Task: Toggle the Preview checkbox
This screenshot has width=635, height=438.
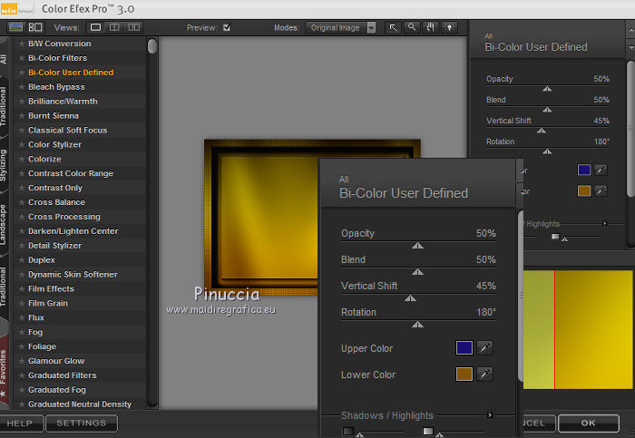Action: click(227, 27)
